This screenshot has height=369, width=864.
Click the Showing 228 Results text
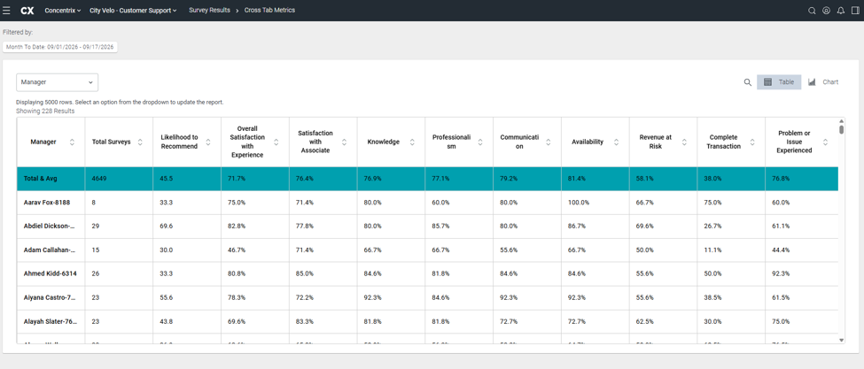click(x=45, y=111)
